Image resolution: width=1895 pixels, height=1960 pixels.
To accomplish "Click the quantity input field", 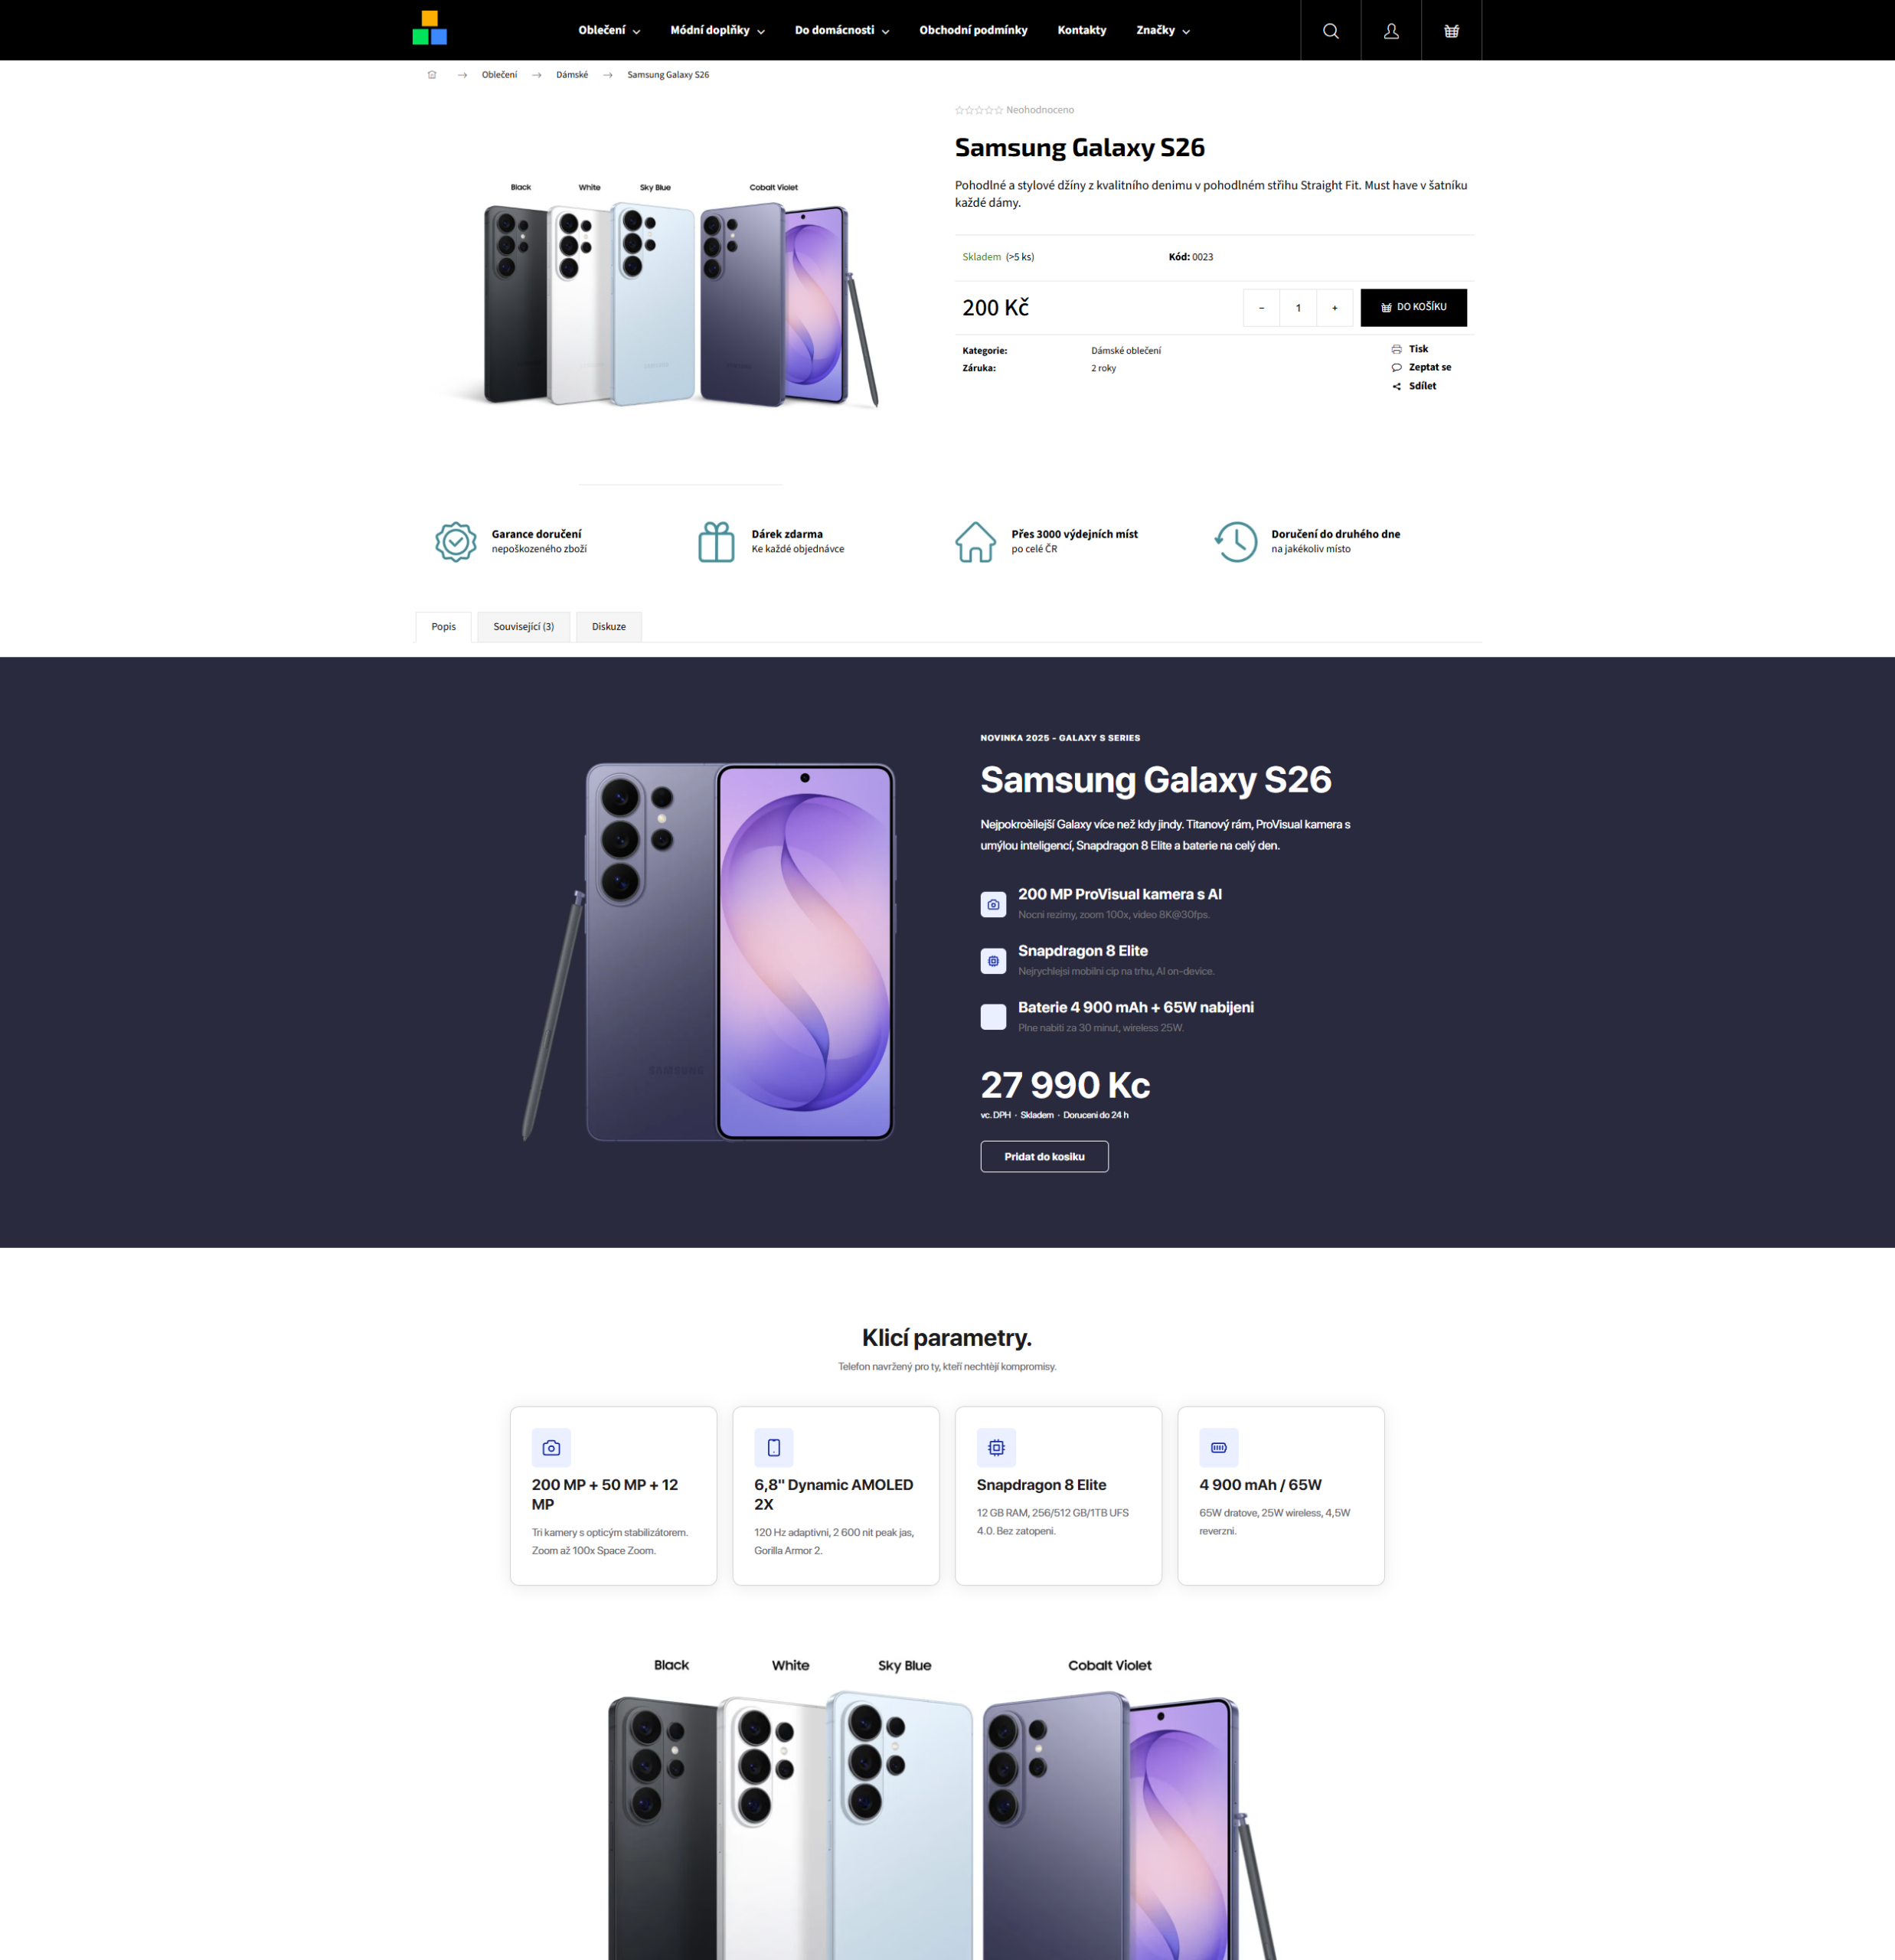I will click(x=1298, y=308).
